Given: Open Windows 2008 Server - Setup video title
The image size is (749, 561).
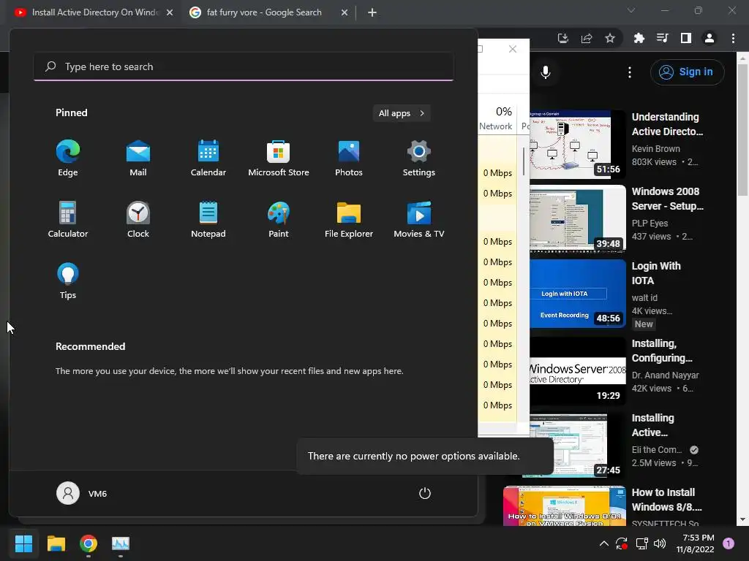Looking at the screenshot, I should pyautogui.click(x=667, y=199).
